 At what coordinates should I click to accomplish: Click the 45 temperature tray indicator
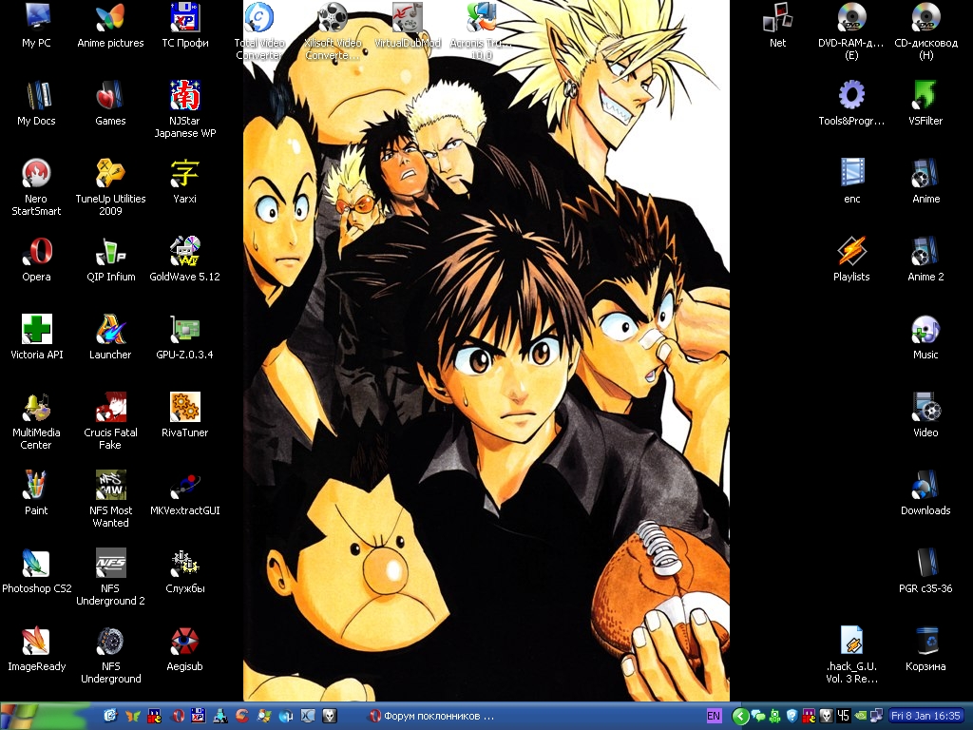coord(843,717)
